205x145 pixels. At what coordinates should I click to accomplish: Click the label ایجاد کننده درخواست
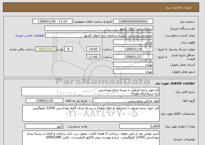[x=180, y=35]
